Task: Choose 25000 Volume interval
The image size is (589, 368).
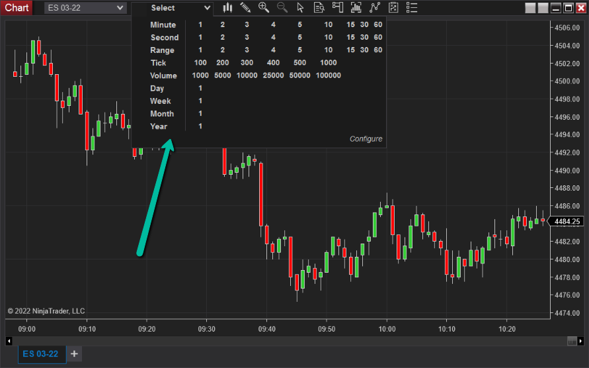Action: [273, 75]
